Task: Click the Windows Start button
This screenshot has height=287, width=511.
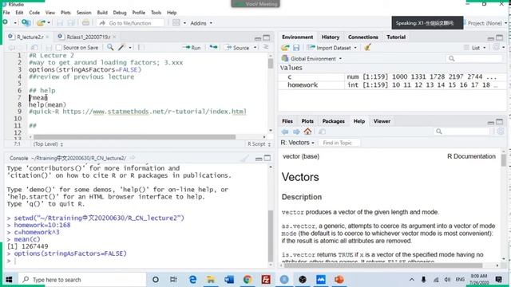Action: [9, 280]
